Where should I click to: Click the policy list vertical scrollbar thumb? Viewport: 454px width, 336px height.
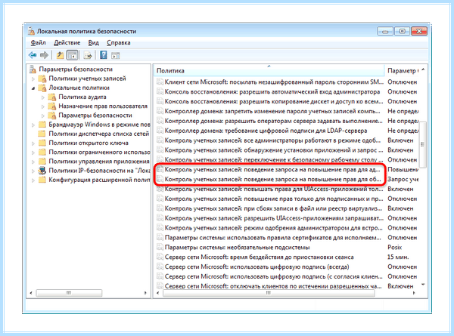423,144
